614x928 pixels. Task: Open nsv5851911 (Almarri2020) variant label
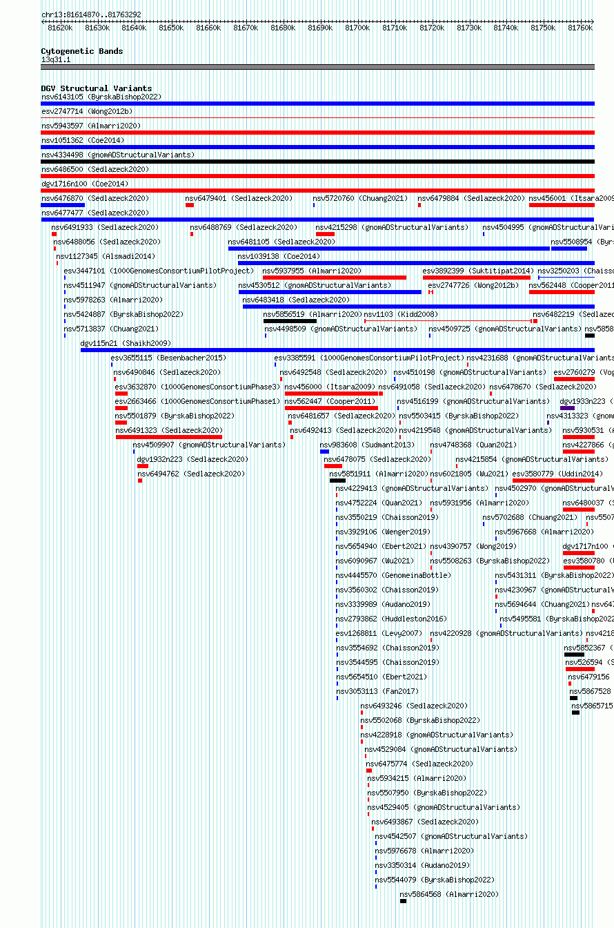379,474
